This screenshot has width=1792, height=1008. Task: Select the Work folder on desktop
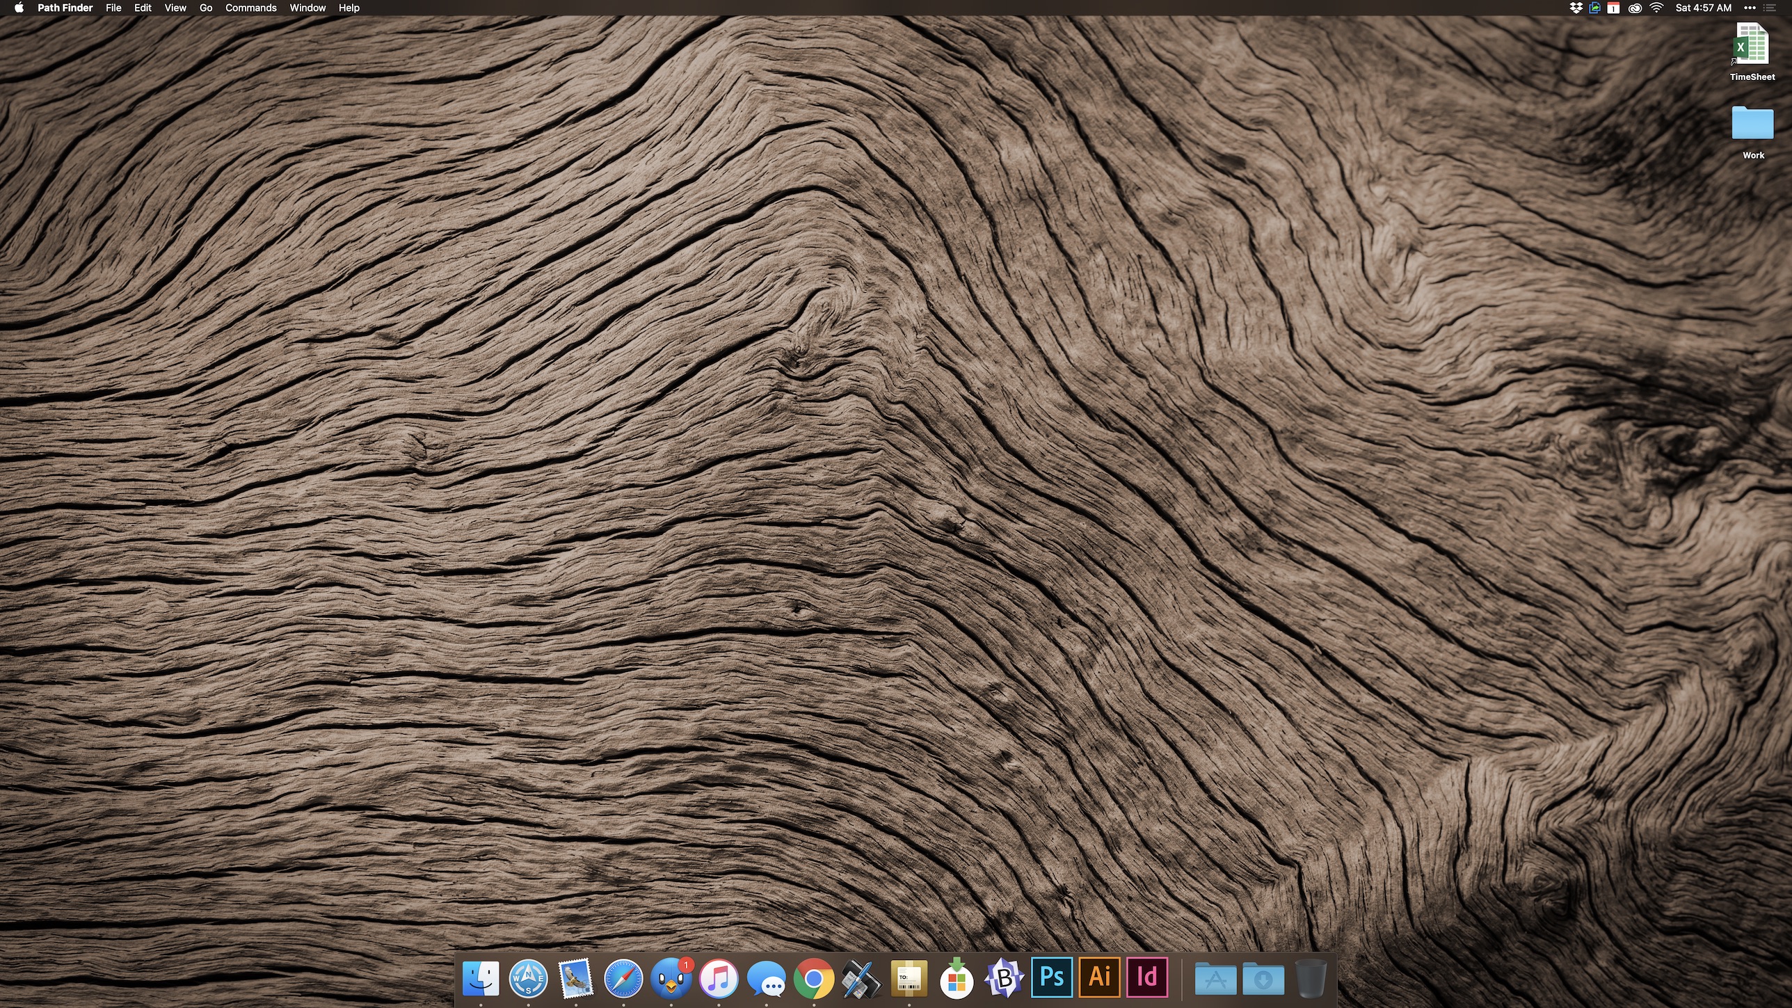coord(1752,124)
